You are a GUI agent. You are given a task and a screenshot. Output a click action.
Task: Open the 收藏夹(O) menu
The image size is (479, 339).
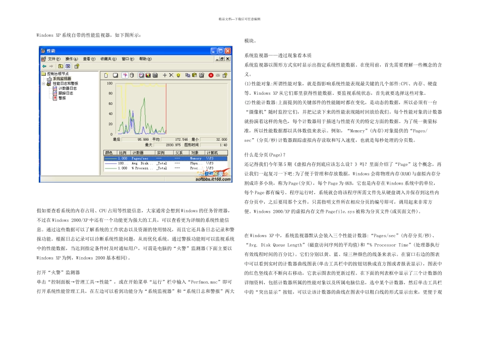point(108,59)
